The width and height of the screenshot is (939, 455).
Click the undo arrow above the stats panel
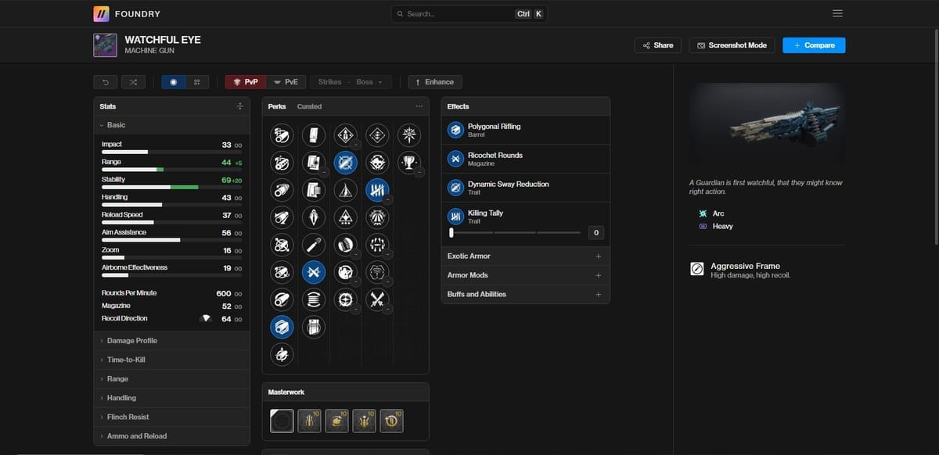[x=105, y=81]
